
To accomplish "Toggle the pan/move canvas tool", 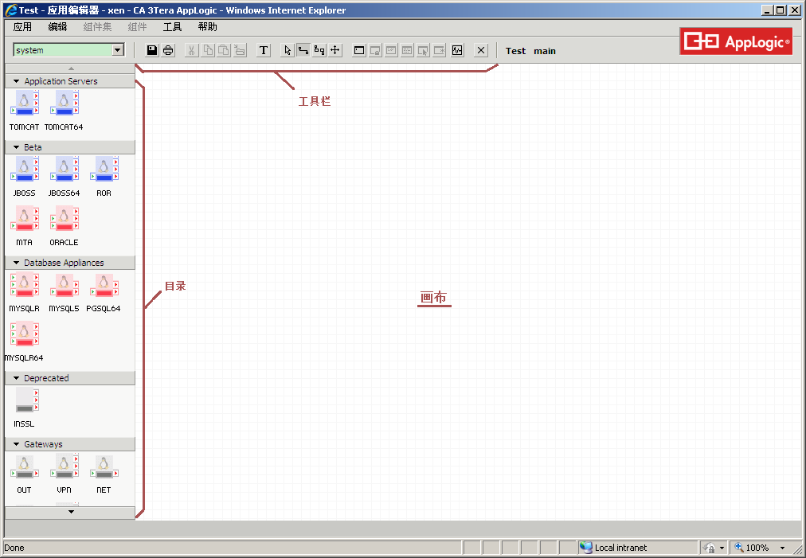I will tap(335, 50).
